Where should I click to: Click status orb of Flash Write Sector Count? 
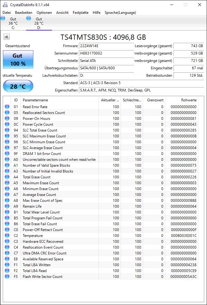pos(7,276)
